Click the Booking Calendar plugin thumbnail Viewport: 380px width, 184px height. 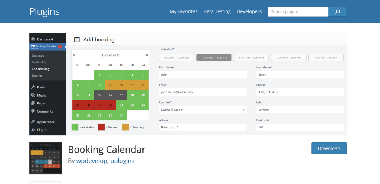coord(46,158)
